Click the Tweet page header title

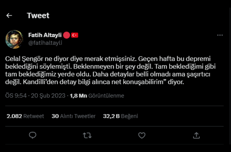point(38,15)
